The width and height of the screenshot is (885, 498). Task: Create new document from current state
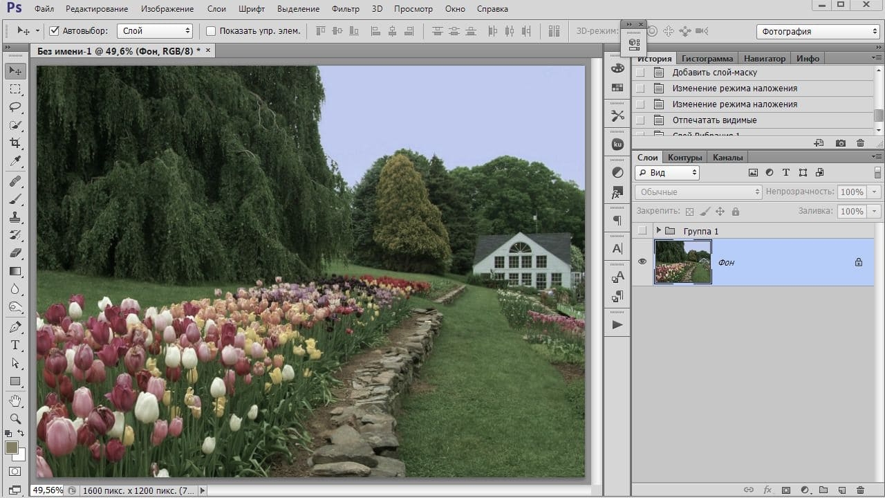coord(819,143)
